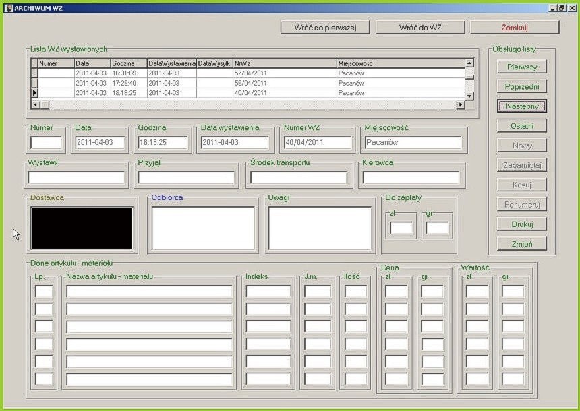Click the Wróć do WZ button
The height and width of the screenshot is (411, 580).
(x=420, y=28)
